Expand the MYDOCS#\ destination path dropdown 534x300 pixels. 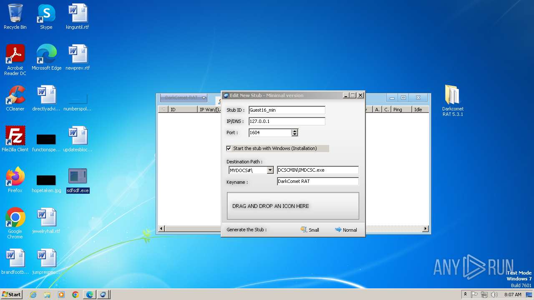270,170
